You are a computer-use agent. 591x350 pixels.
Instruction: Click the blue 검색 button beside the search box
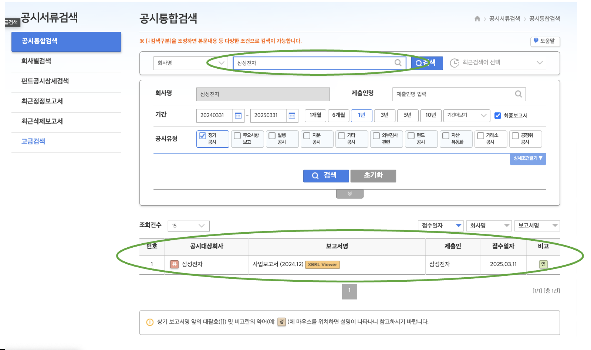pyautogui.click(x=427, y=63)
